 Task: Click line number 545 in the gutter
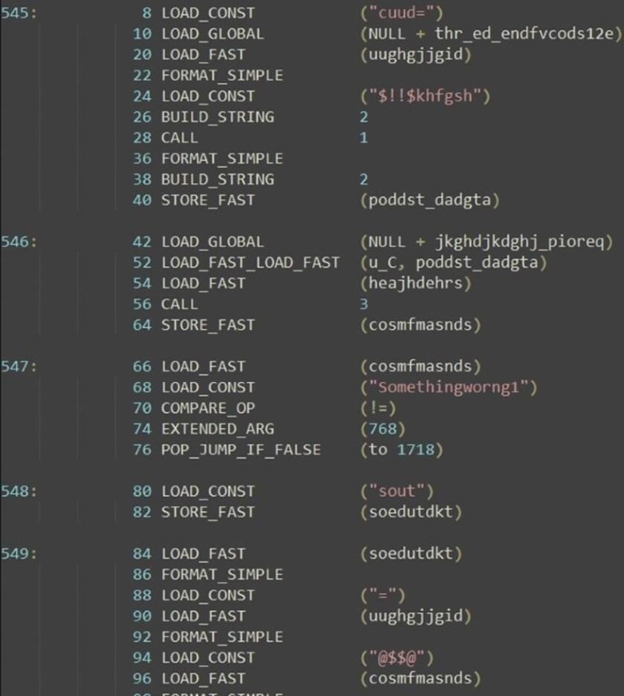pos(17,13)
